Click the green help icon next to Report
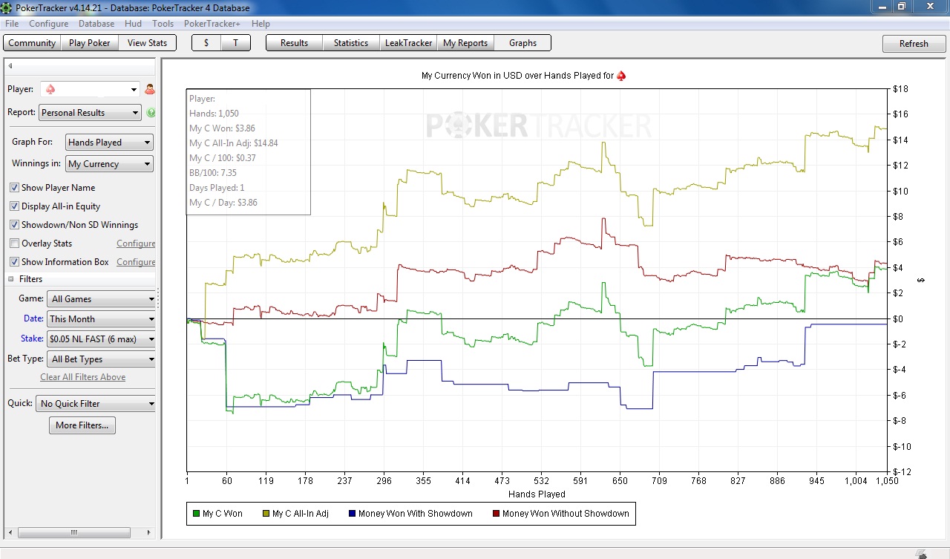 tap(151, 113)
